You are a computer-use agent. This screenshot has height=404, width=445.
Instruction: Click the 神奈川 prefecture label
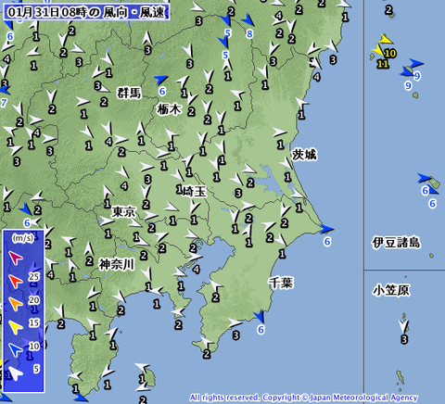pos(117,264)
